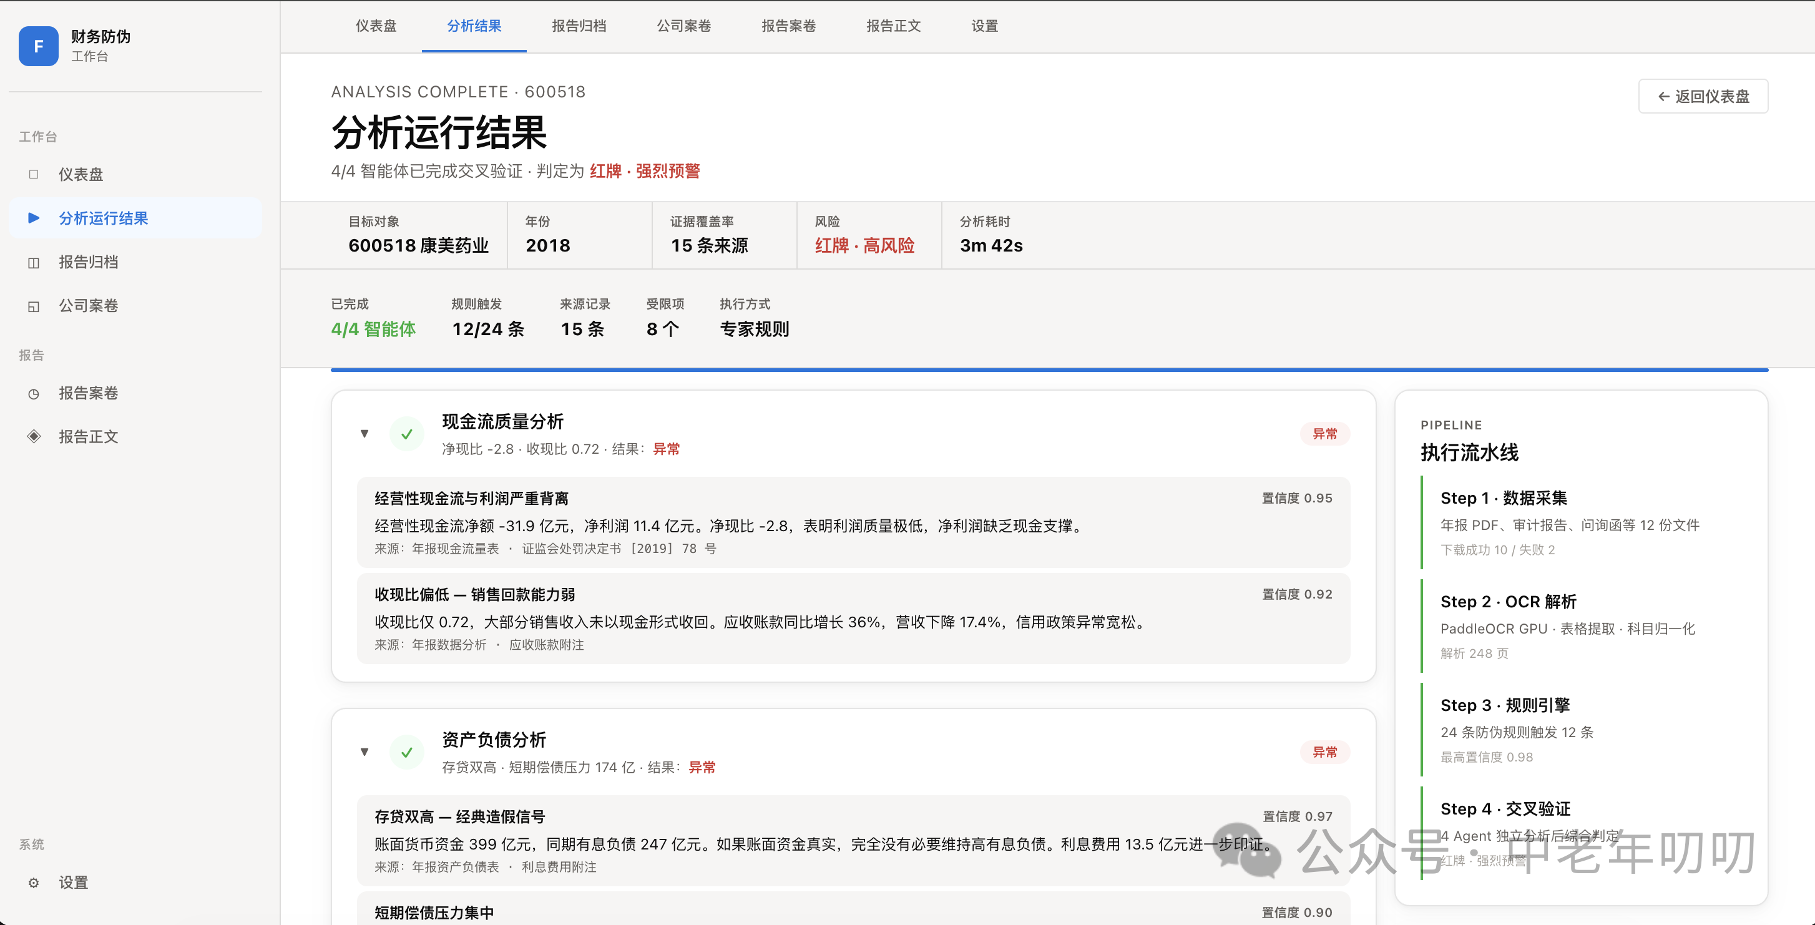Click the 600518 康美药业 target value
The height and width of the screenshot is (925, 1815).
point(419,245)
